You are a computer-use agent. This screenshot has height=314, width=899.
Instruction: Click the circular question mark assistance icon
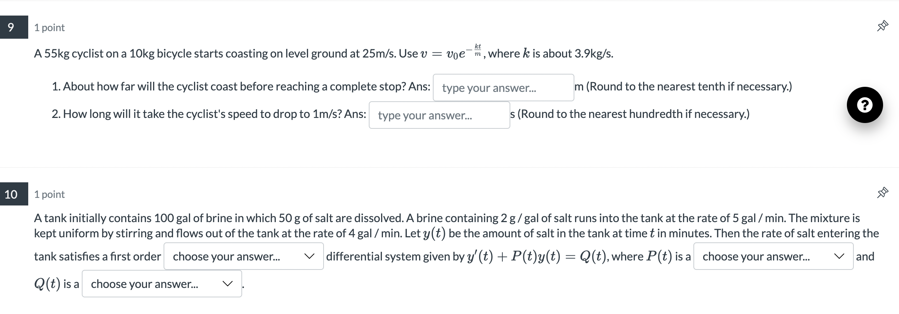[x=865, y=105]
